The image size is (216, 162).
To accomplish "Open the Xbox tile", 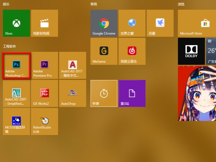I will pos(16,23).
